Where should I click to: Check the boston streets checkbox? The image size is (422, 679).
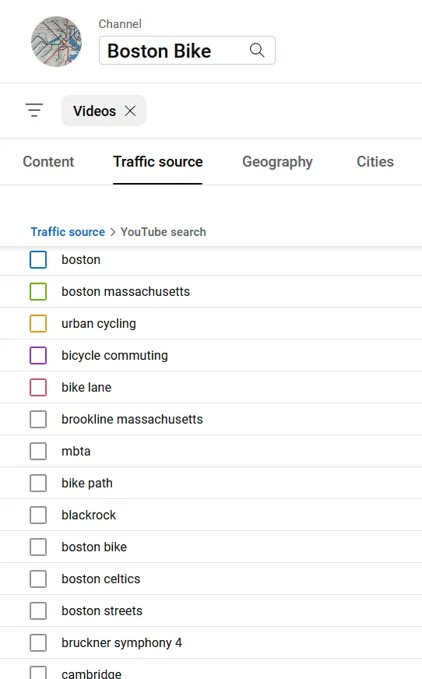click(38, 611)
